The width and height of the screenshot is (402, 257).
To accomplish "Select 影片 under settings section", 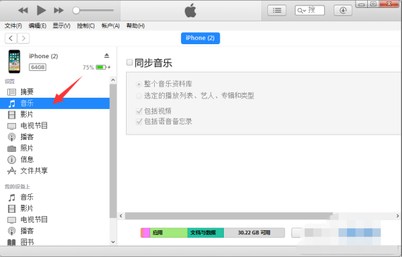I will [x=55, y=114].
